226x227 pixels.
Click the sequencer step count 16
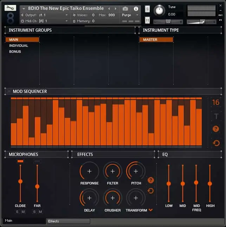(216, 102)
